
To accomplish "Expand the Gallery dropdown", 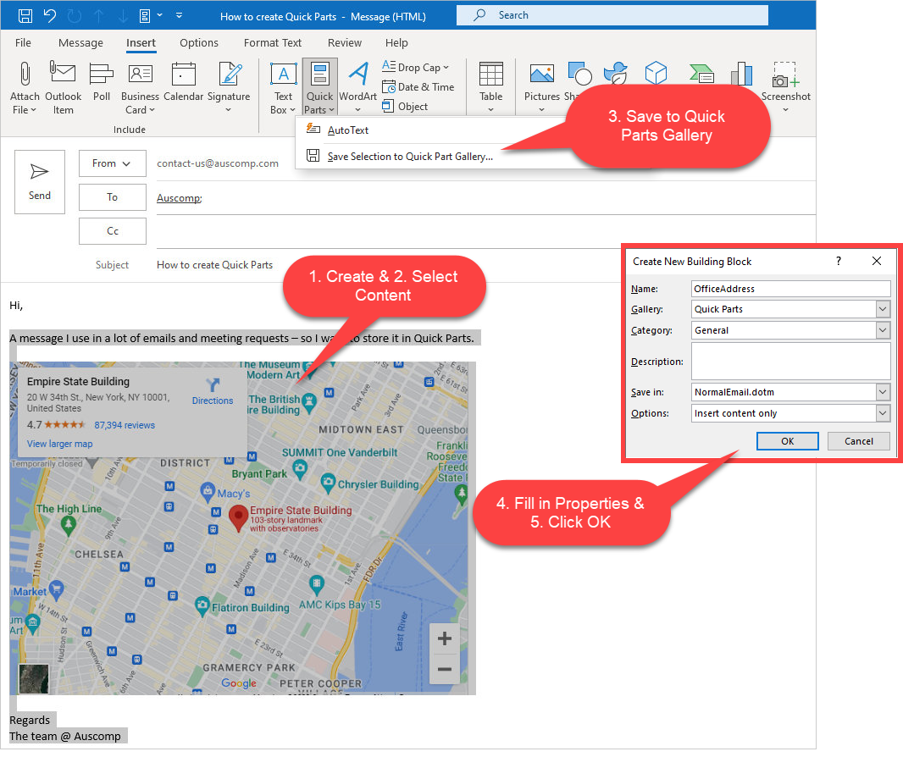I will coord(883,309).
